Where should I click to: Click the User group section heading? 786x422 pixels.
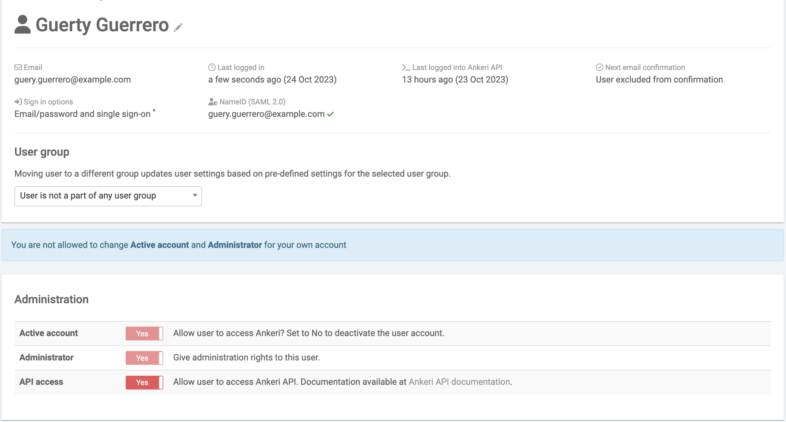click(x=42, y=152)
